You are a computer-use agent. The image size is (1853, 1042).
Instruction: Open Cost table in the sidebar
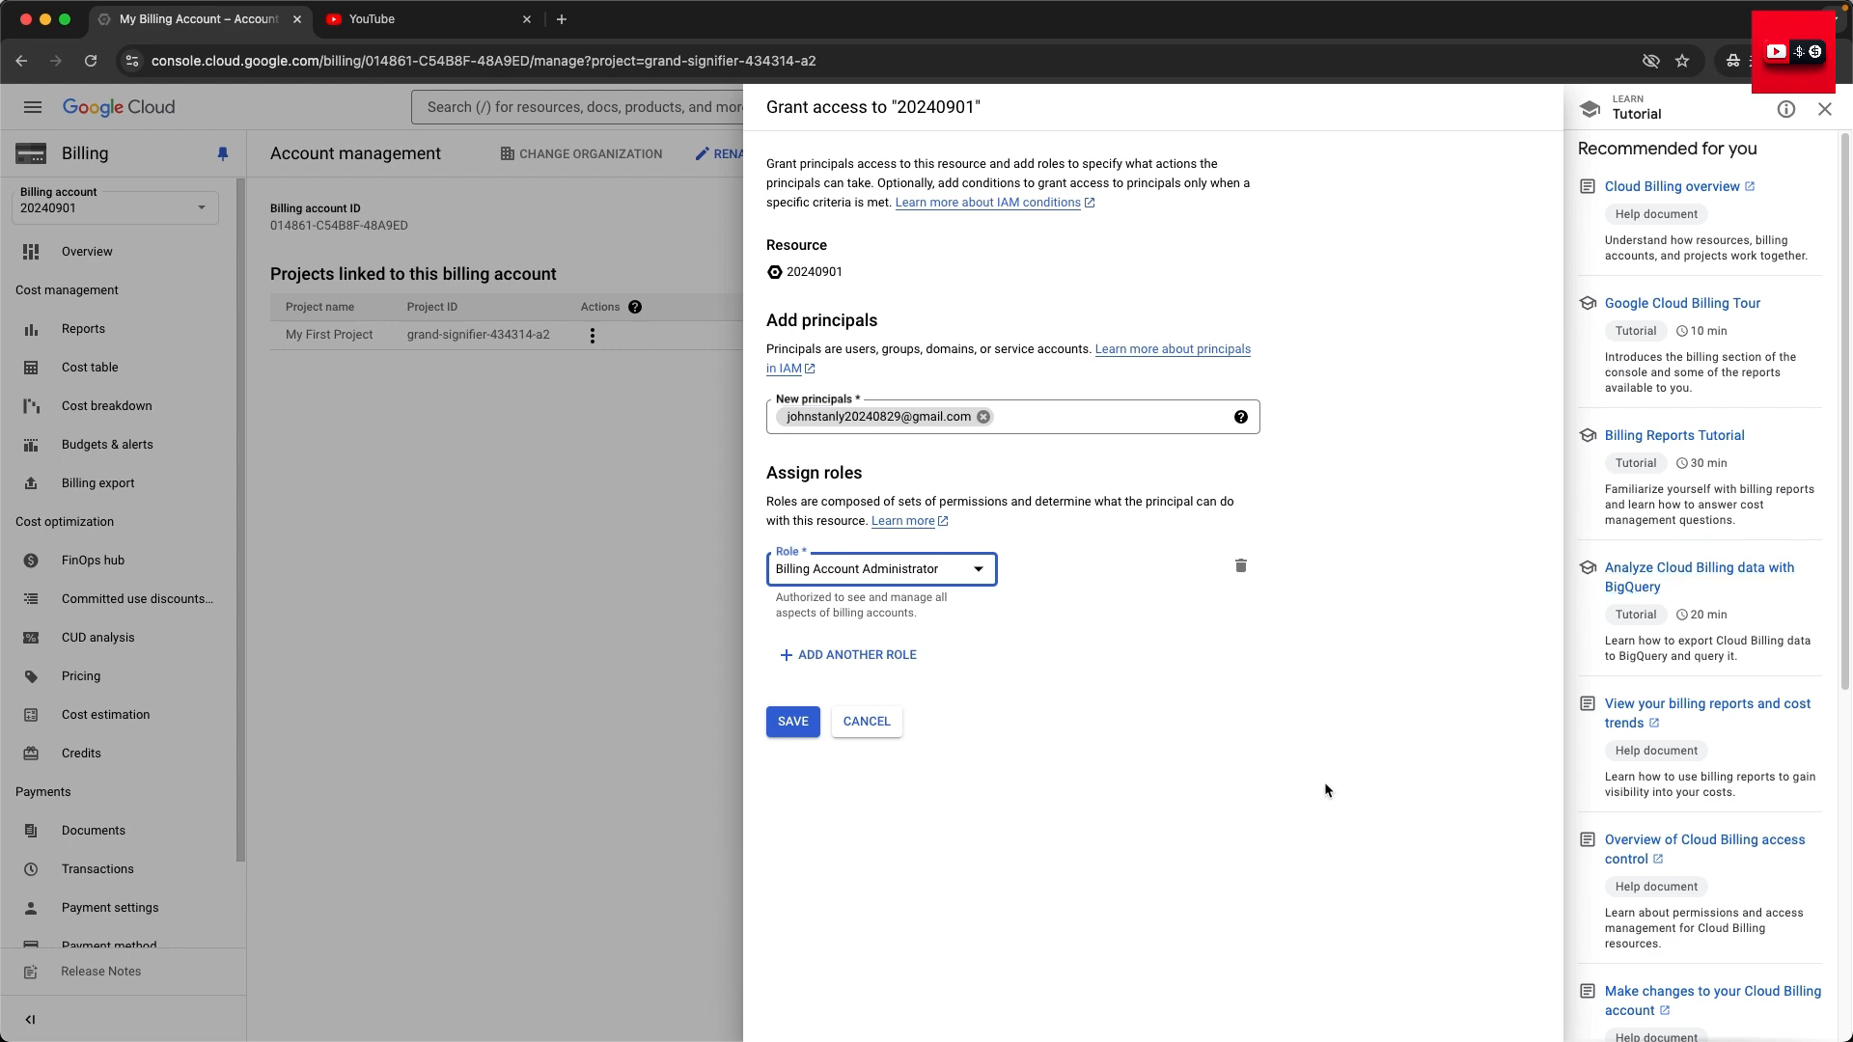coord(90,368)
